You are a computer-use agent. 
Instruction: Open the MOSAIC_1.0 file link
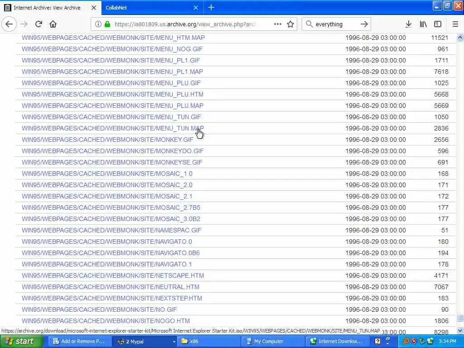(107, 174)
